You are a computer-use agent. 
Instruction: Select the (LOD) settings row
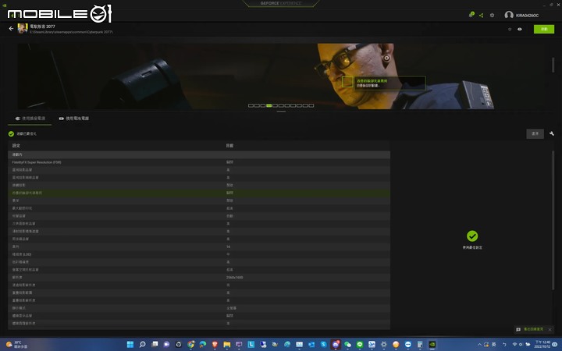[199, 254]
